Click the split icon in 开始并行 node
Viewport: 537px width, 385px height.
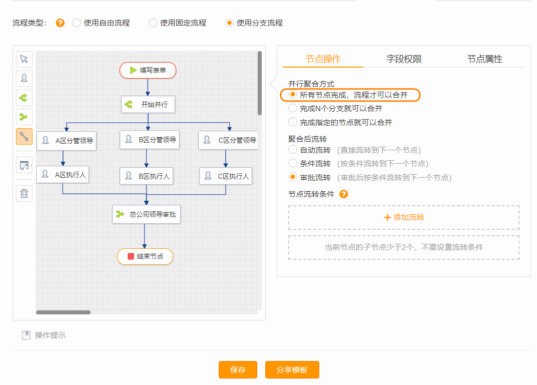(x=129, y=105)
